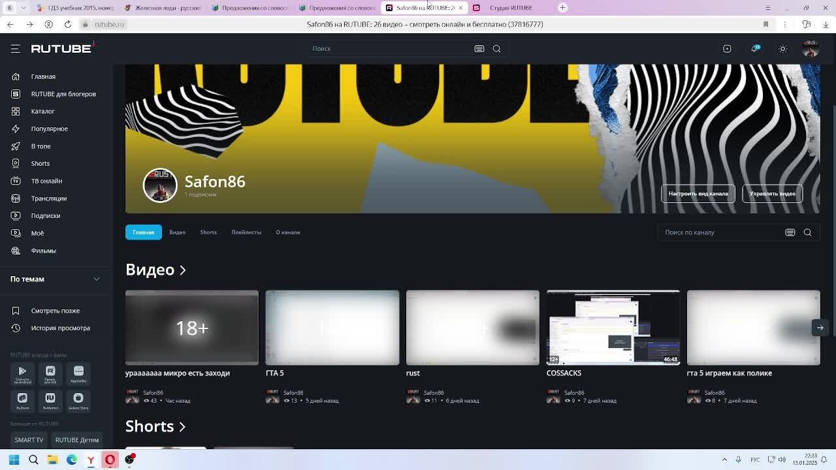Screen dimensions: 836x470
Task: Open the notifications bell in the RUTUBE header
Action: [755, 48]
